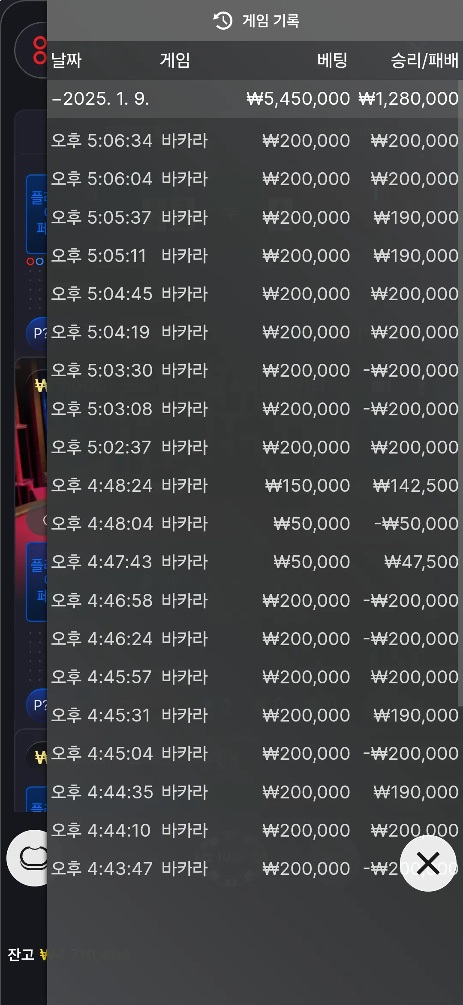The width and height of the screenshot is (463, 1005).
Task: Tap the 게임 기록 title
Action: 271,20
